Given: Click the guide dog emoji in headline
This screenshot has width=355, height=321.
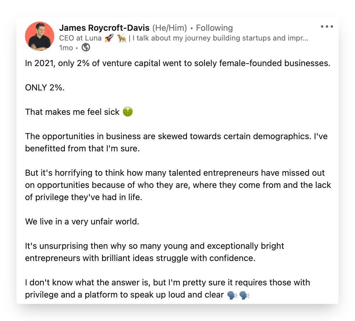Looking at the screenshot, I should [x=121, y=38].
